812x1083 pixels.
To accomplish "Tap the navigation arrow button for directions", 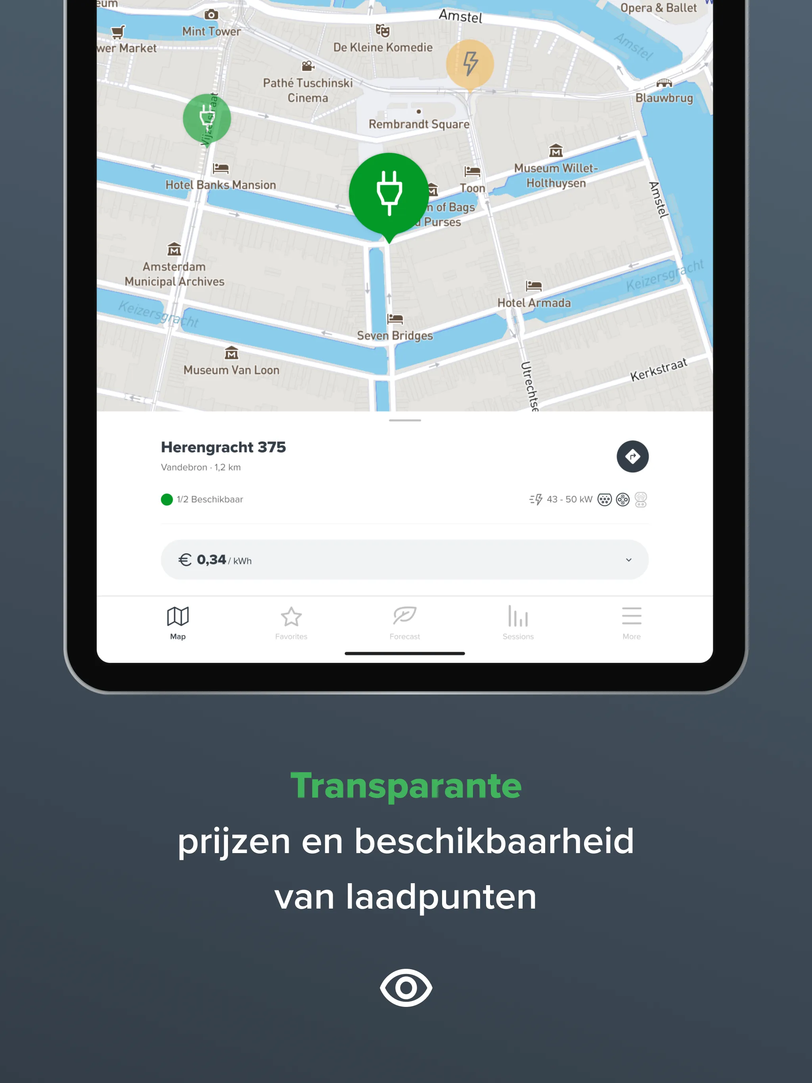I will pyautogui.click(x=632, y=455).
